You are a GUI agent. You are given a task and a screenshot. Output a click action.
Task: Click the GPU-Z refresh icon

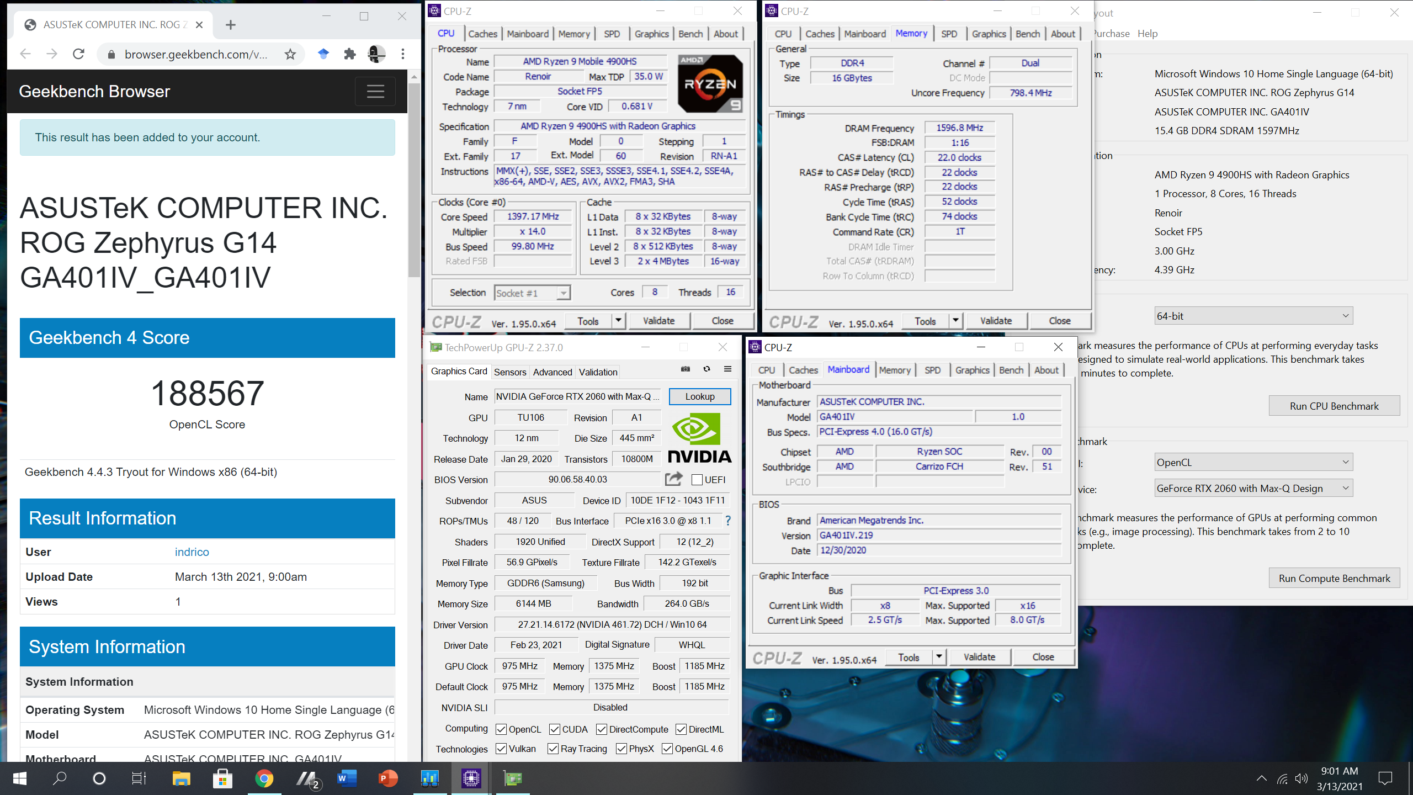[x=706, y=369]
